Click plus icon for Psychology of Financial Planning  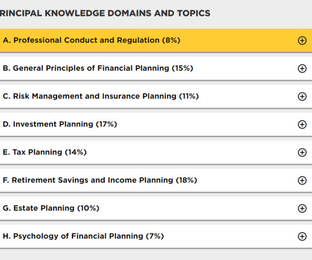[x=302, y=236]
